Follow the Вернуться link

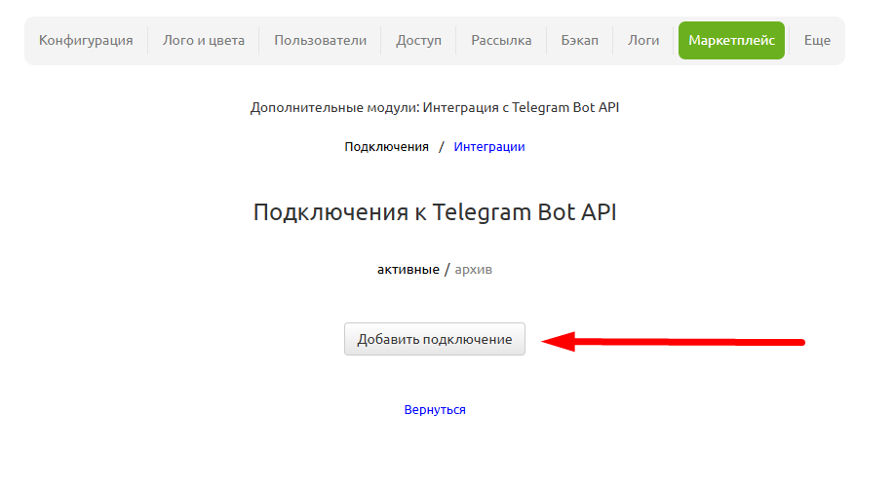435,410
